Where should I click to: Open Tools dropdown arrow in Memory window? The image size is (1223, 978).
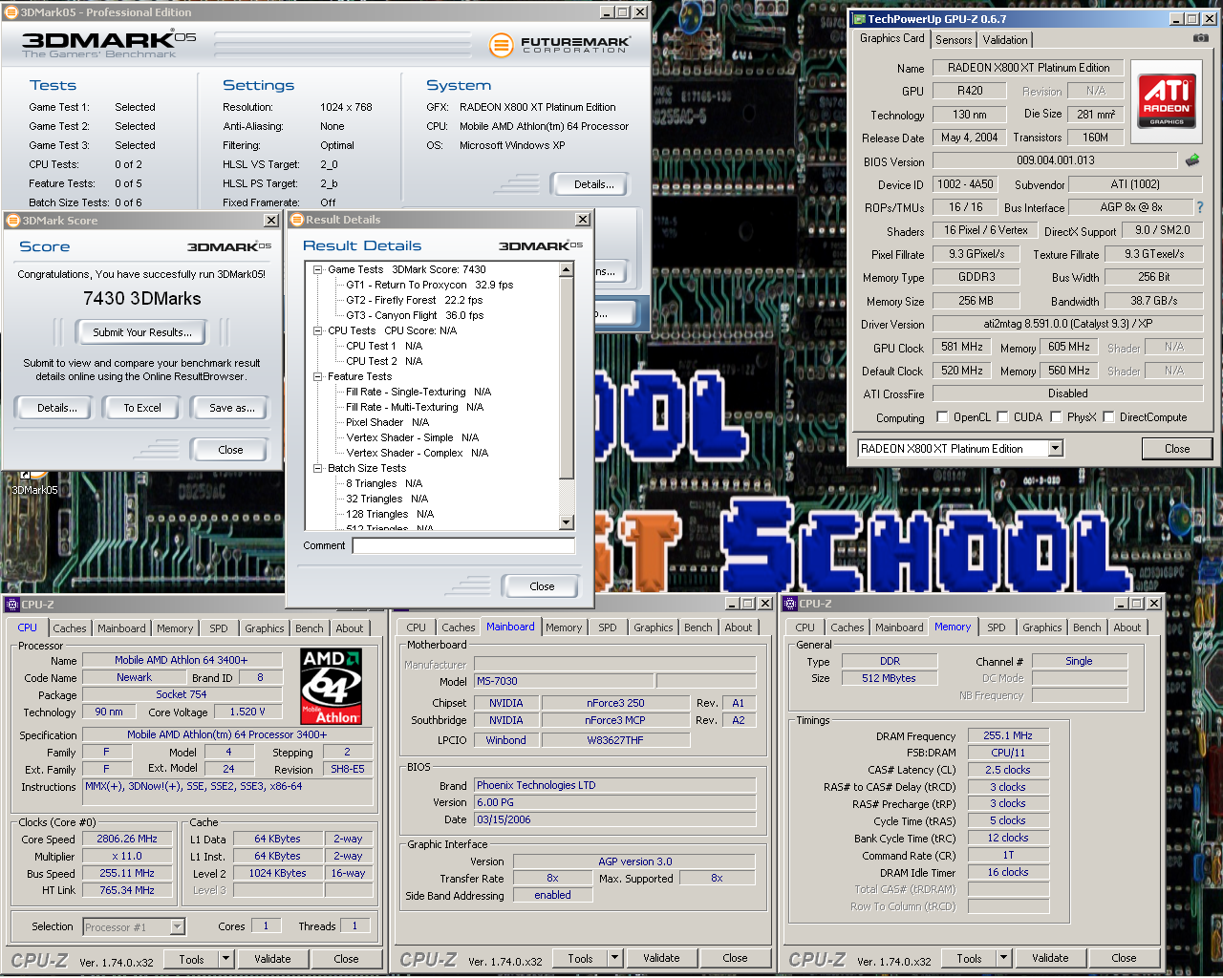click(x=1004, y=958)
